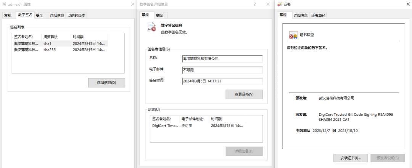412x168 pixels.
Task: Close the 数字签名详细信息 dialog
Action: click(x=268, y=4)
